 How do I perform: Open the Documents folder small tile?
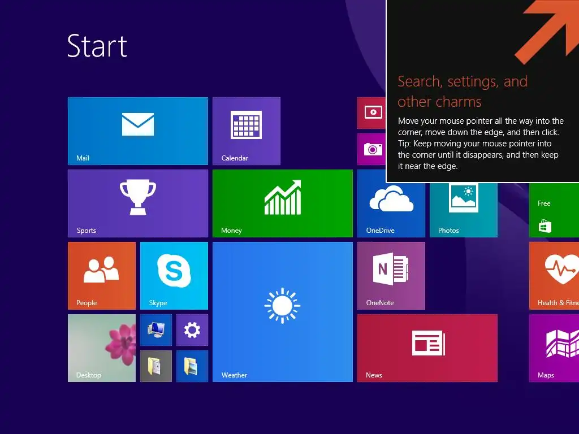point(156,366)
